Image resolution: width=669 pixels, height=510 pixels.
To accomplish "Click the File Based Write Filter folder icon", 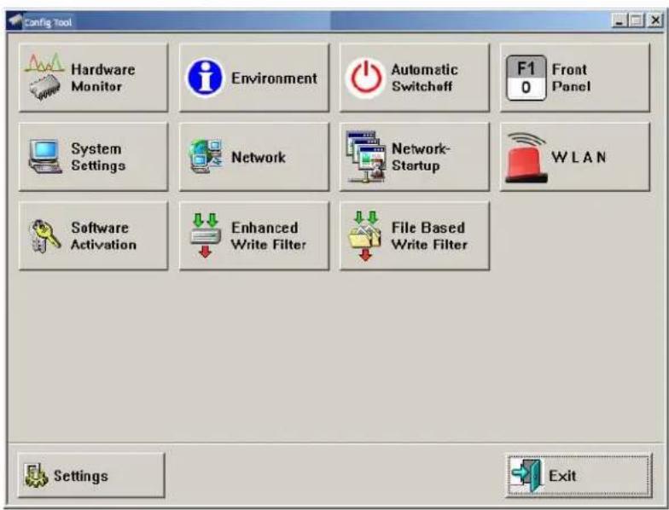I will (x=365, y=235).
